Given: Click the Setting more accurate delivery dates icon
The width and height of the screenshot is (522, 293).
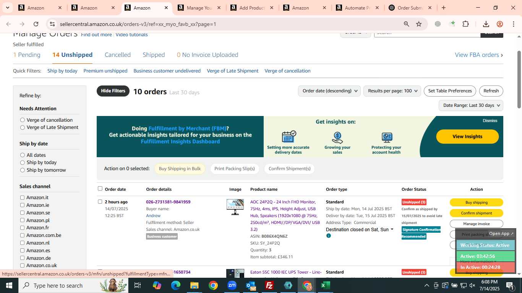Looking at the screenshot, I should pyautogui.click(x=289, y=137).
